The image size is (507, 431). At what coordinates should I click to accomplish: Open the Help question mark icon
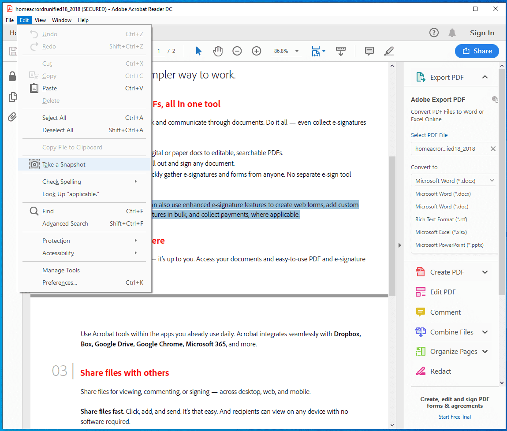(x=434, y=33)
